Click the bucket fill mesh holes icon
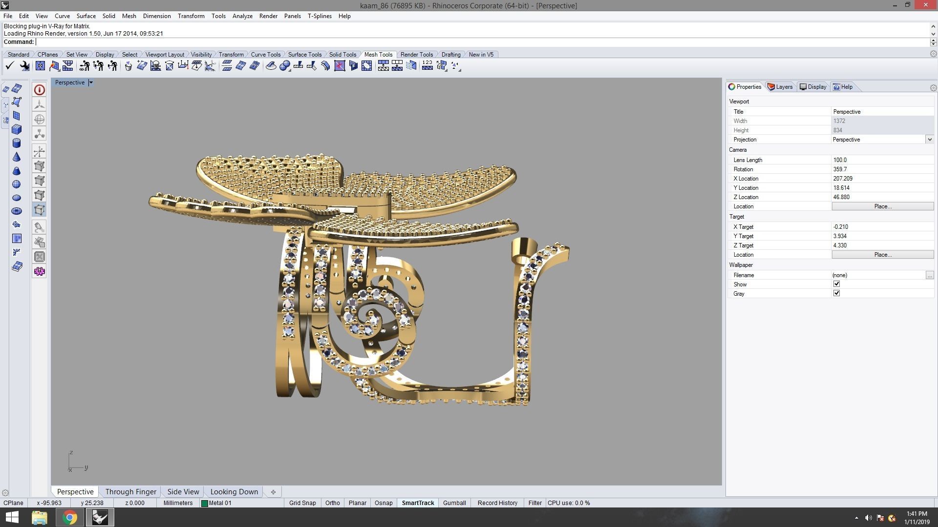Image resolution: width=938 pixels, height=527 pixels. pyautogui.click(x=128, y=66)
